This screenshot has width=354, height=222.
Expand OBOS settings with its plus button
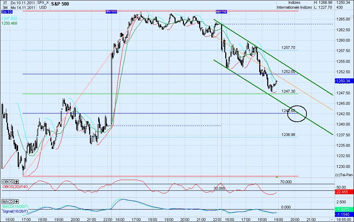coord(16,182)
